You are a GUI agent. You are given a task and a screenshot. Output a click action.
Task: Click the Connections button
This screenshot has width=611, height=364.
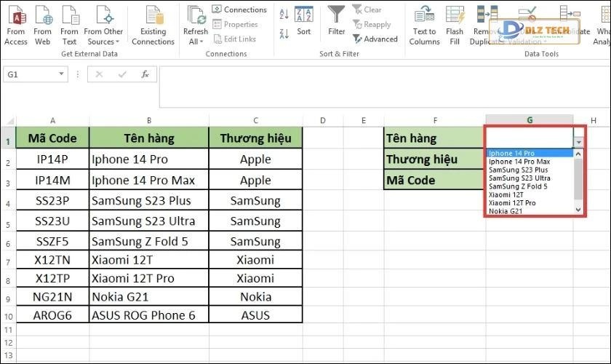(239, 9)
